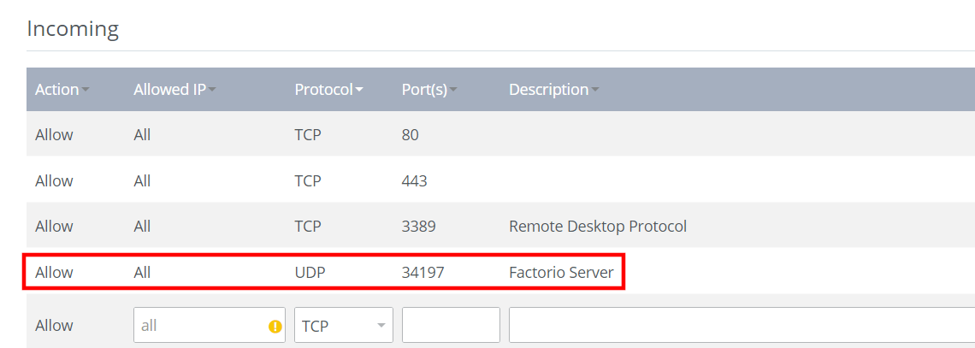Click the sort arrow beside Port(s) header

point(452,91)
